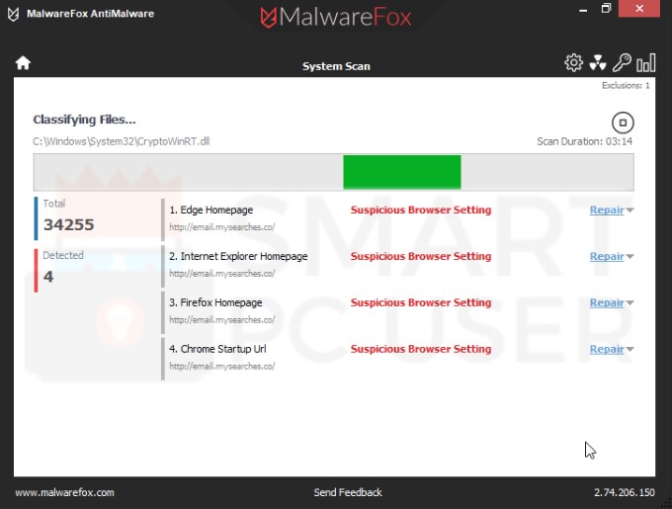This screenshot has width=672, height=509.
Task: Click Suspicious Browser Setting for Chrome Startup Url
Action: 421,349
